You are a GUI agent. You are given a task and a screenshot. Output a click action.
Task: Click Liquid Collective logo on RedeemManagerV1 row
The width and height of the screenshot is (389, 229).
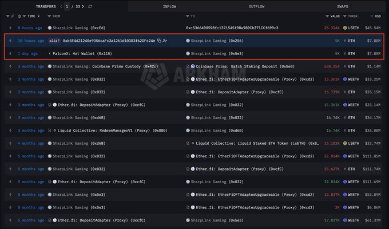(55, 131)
